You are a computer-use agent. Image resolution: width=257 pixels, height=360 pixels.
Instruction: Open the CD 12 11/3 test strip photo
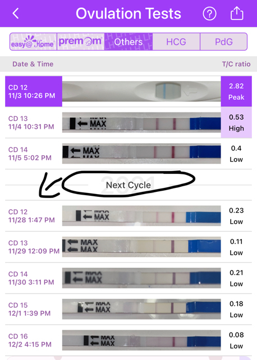pyautogui.click(x=141, y=91)
